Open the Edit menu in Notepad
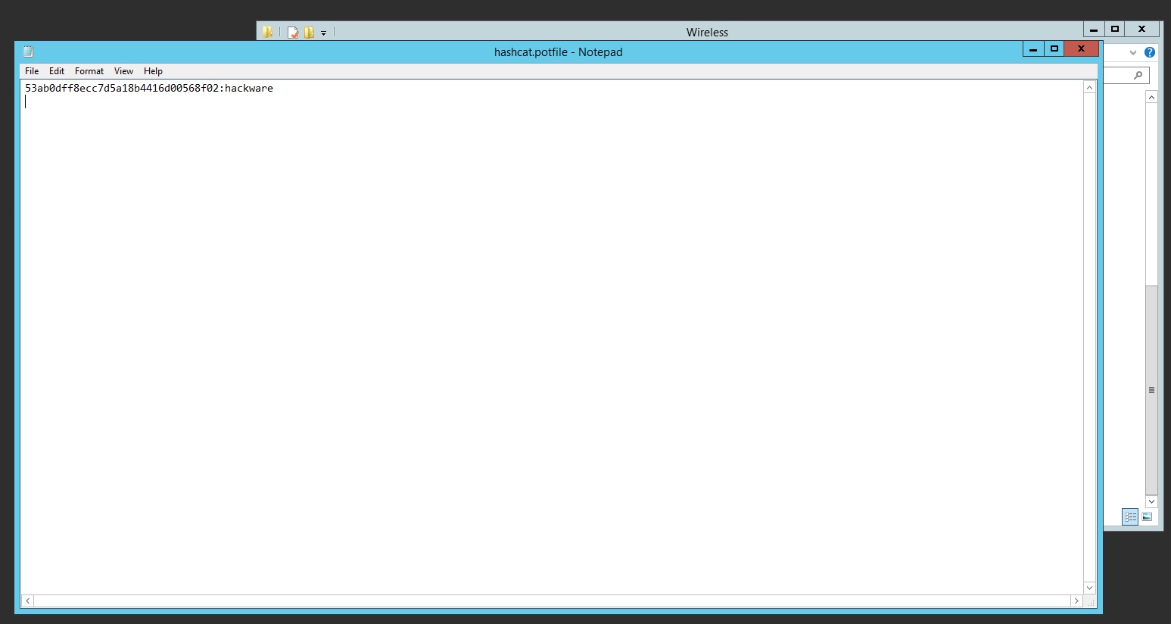This screenshot has height=624, width=1171. click(x=57, y=71)
